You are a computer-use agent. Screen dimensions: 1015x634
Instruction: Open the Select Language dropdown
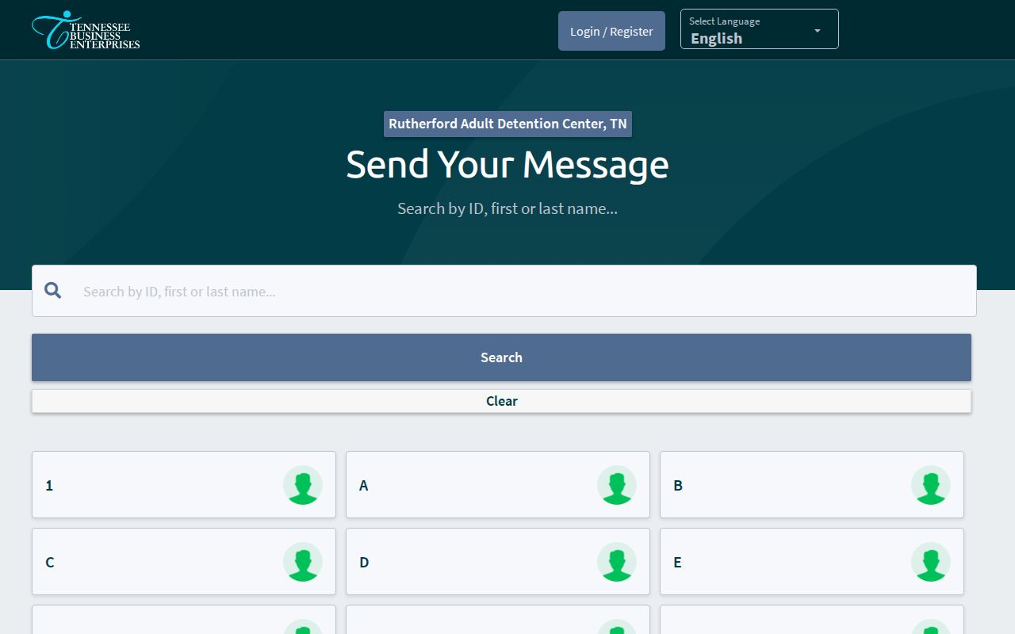[760, 29]
